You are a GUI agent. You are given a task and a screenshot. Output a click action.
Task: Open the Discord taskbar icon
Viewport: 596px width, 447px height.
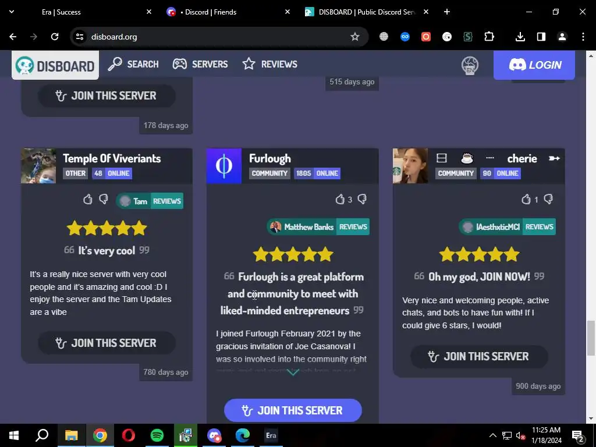point(214,435)
